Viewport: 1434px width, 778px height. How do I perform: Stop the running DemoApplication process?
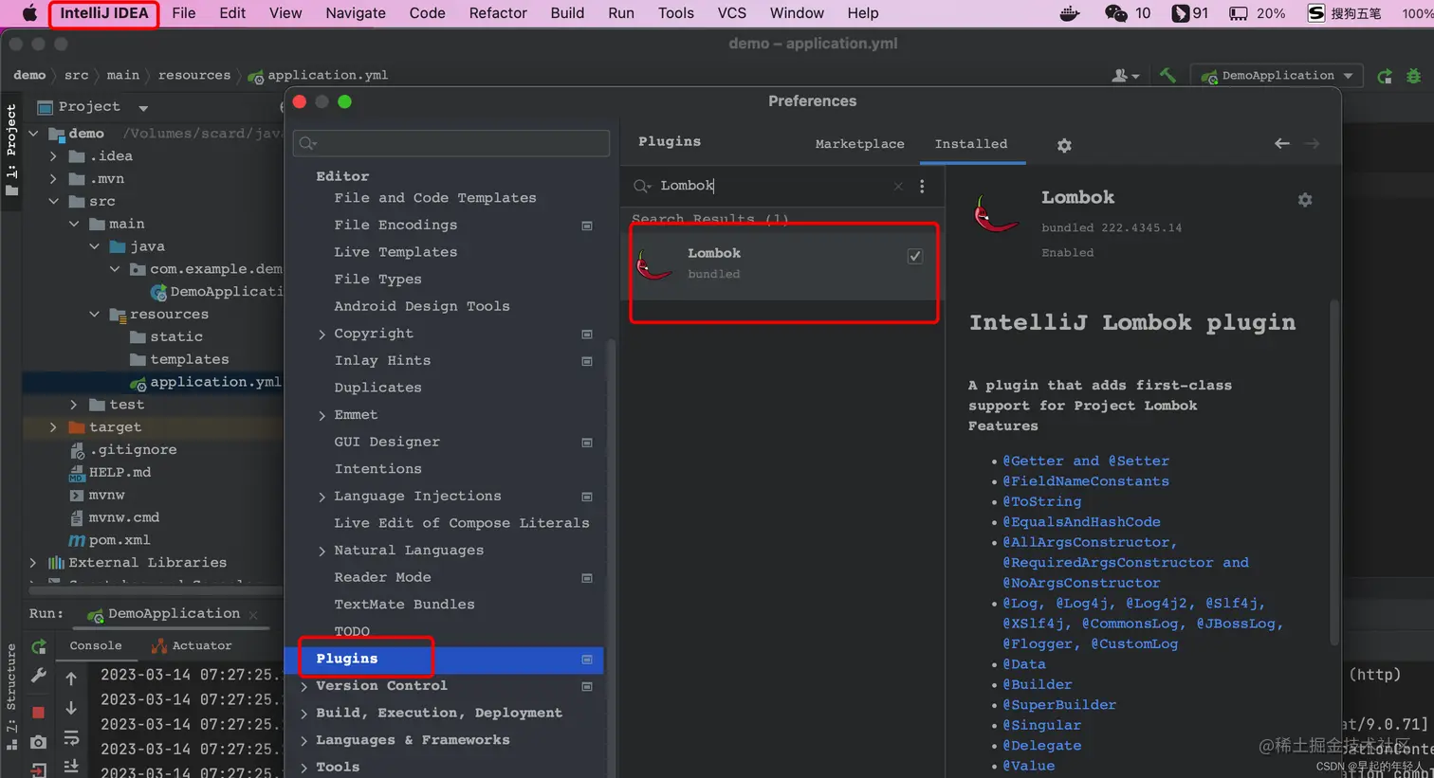point(39,712)
